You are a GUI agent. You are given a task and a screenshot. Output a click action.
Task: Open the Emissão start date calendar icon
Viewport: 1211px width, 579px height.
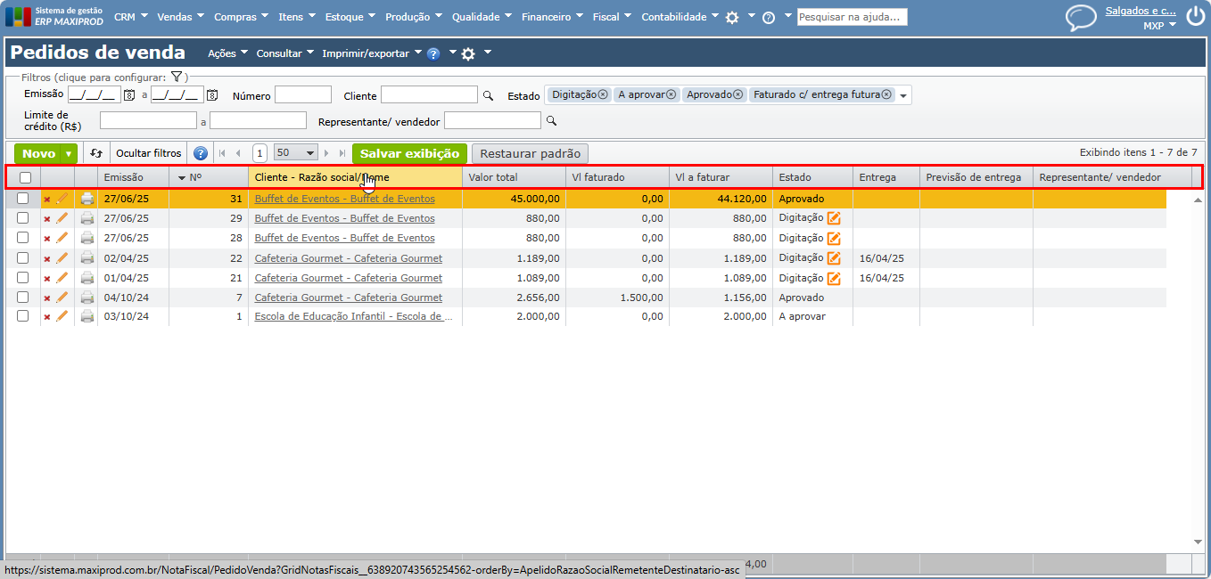point(129,95)
